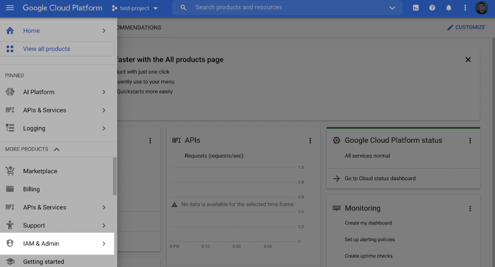
Task: Click the AI Platform brain icon
Action: pyautogui.click(x=10, y=92)
